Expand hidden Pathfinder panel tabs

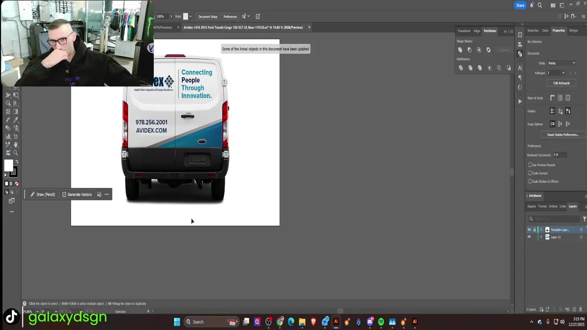click(505, 31)
